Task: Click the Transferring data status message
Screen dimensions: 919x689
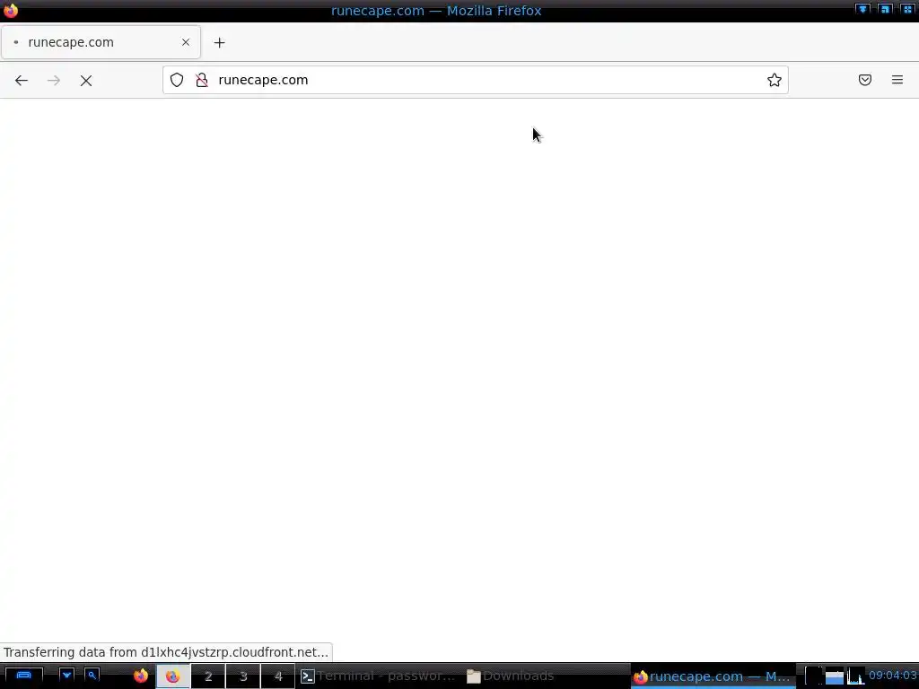Action: (166, 652)
